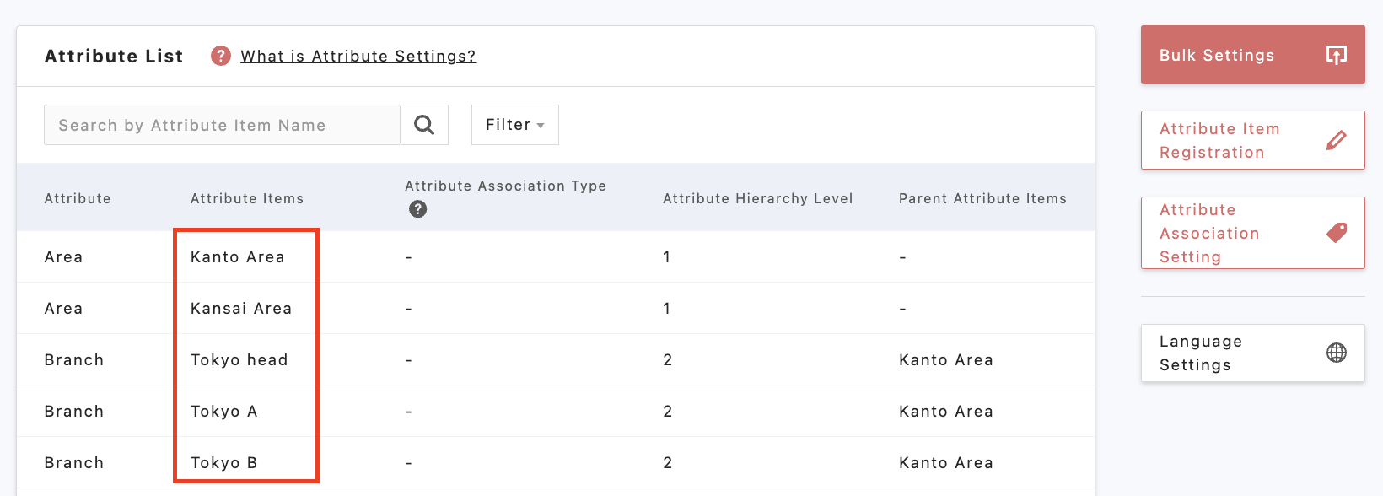Click the Tokyo A attribute item
Image resolution: width=1383 pixels, height=496 pixels.
[x=224, y=412]
